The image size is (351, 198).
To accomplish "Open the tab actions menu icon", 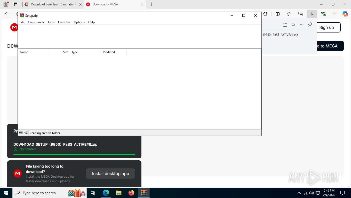I will 15,4.
